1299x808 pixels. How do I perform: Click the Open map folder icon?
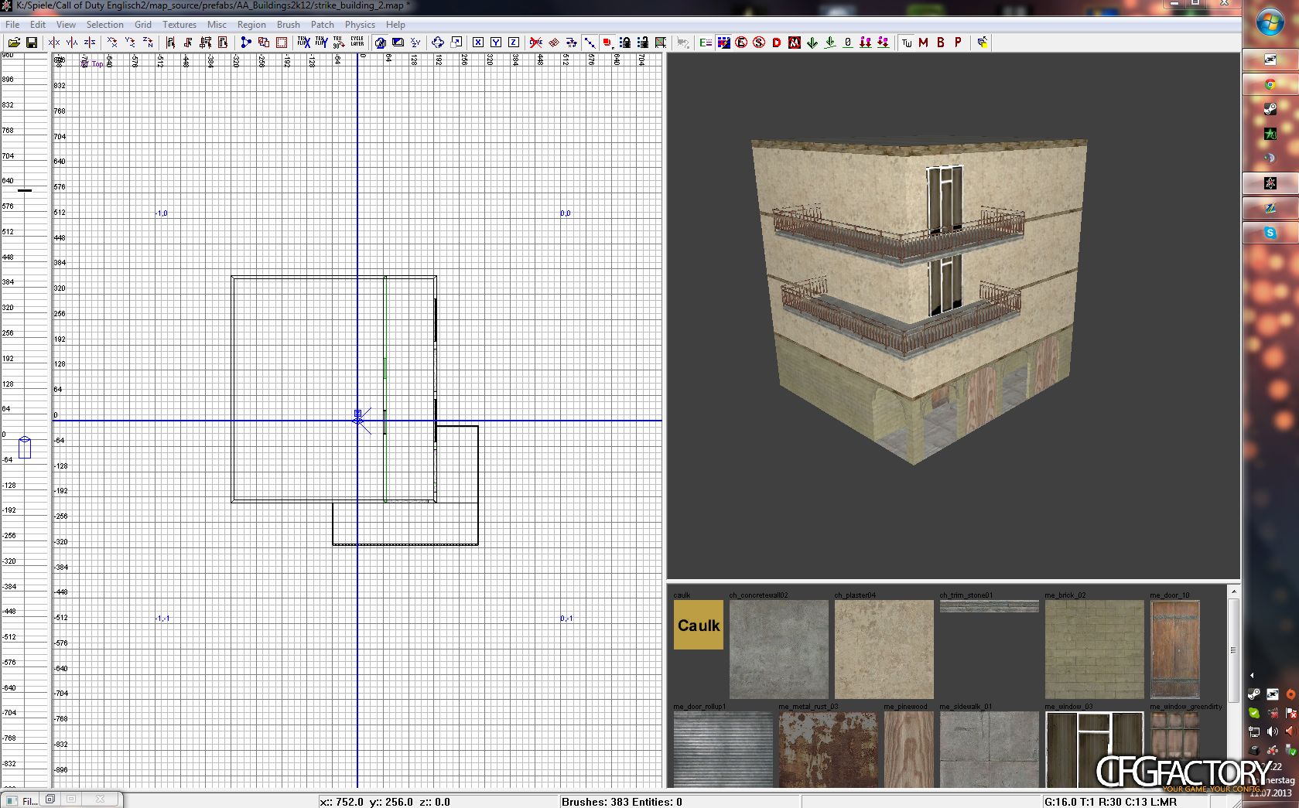click(x=14, y=43)
